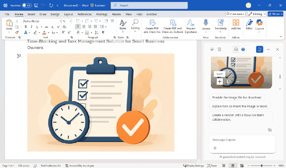Click the Focus mode button in status bar

212,165
